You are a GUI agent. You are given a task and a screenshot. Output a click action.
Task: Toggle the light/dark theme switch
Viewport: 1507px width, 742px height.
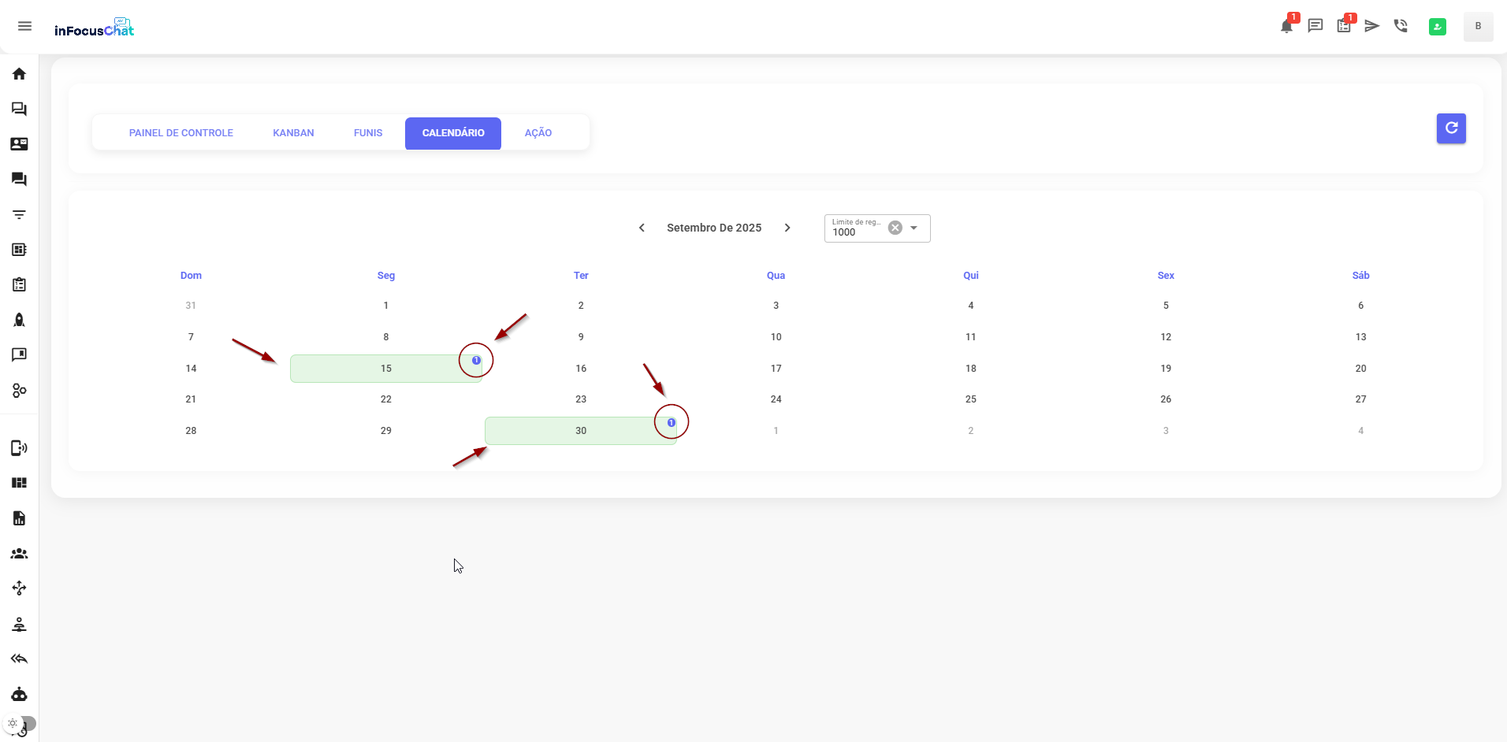pyautogui.click(x=20, y=723)
